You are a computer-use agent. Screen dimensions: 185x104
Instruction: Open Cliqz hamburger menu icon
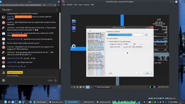pyautogui.click(x=59, y=5)
